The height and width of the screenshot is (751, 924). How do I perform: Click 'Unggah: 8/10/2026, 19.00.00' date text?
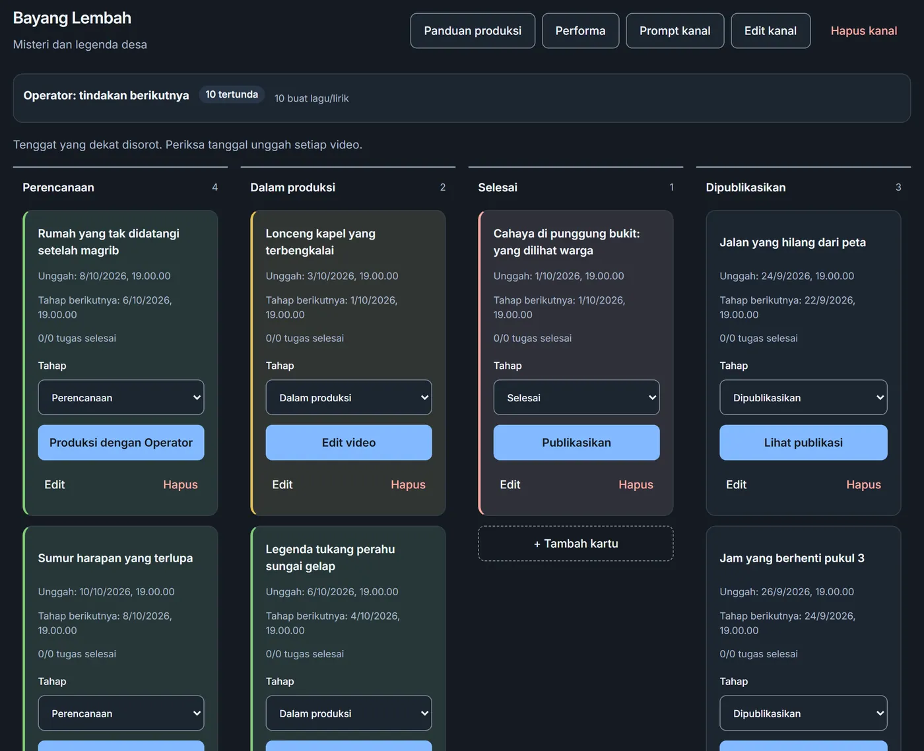click(x=104, y=276)
